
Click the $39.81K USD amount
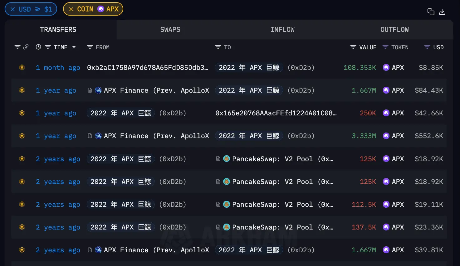coord(429,250)
